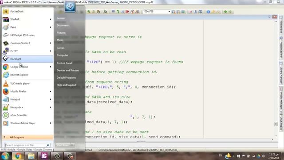The width and height of the screenshot is (284, 160).
Task: Click the EN language indicator in taskbar
Action: (x=220, y=156)
